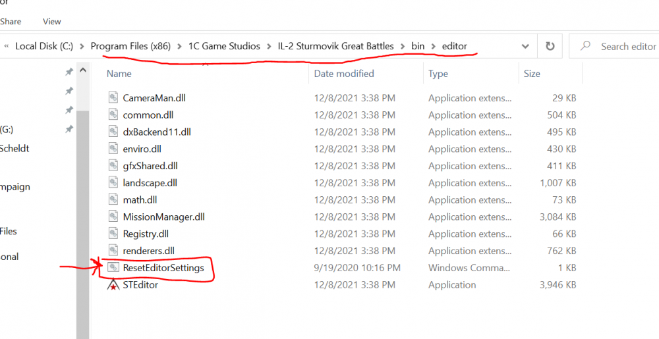Click the dxBackend11.dll file icon
The width and height of the screenshot is (659, 339).
(x=113, y=132)
